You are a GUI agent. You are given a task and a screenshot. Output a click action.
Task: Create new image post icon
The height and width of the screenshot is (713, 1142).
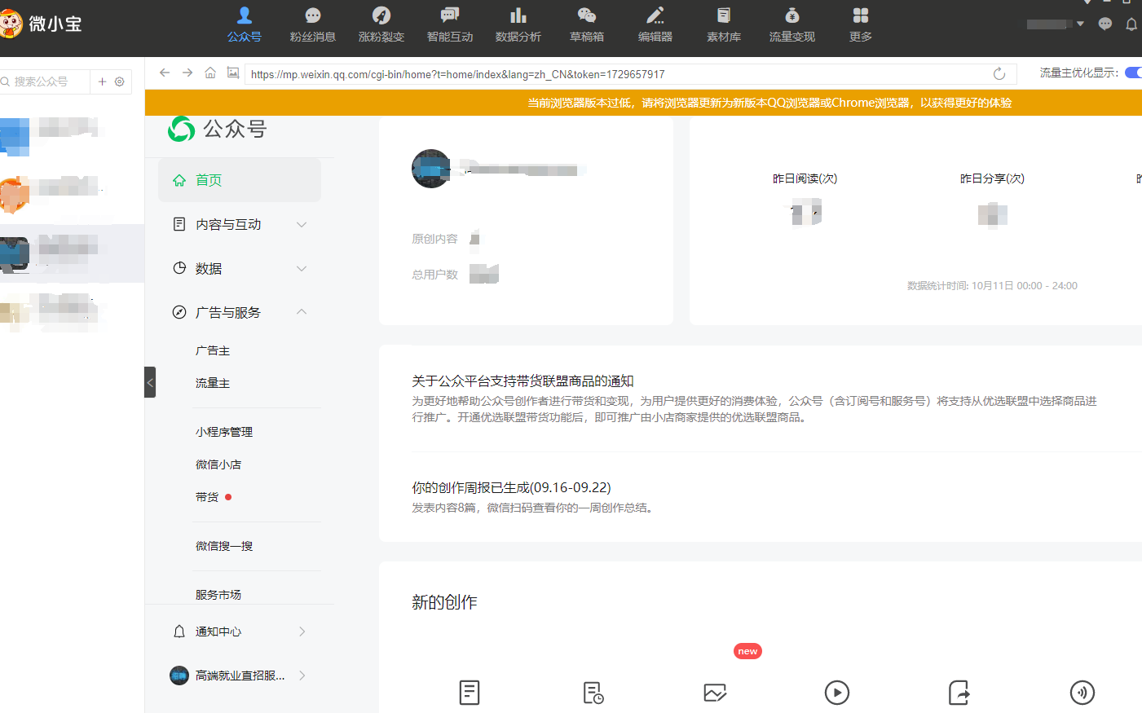pyautogui.click(x=715, y=693)
